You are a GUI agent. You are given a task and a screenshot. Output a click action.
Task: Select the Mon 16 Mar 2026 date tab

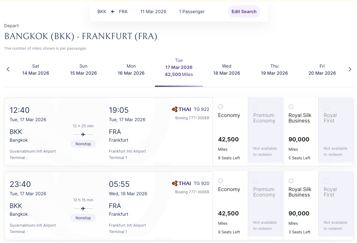[131, 70]
